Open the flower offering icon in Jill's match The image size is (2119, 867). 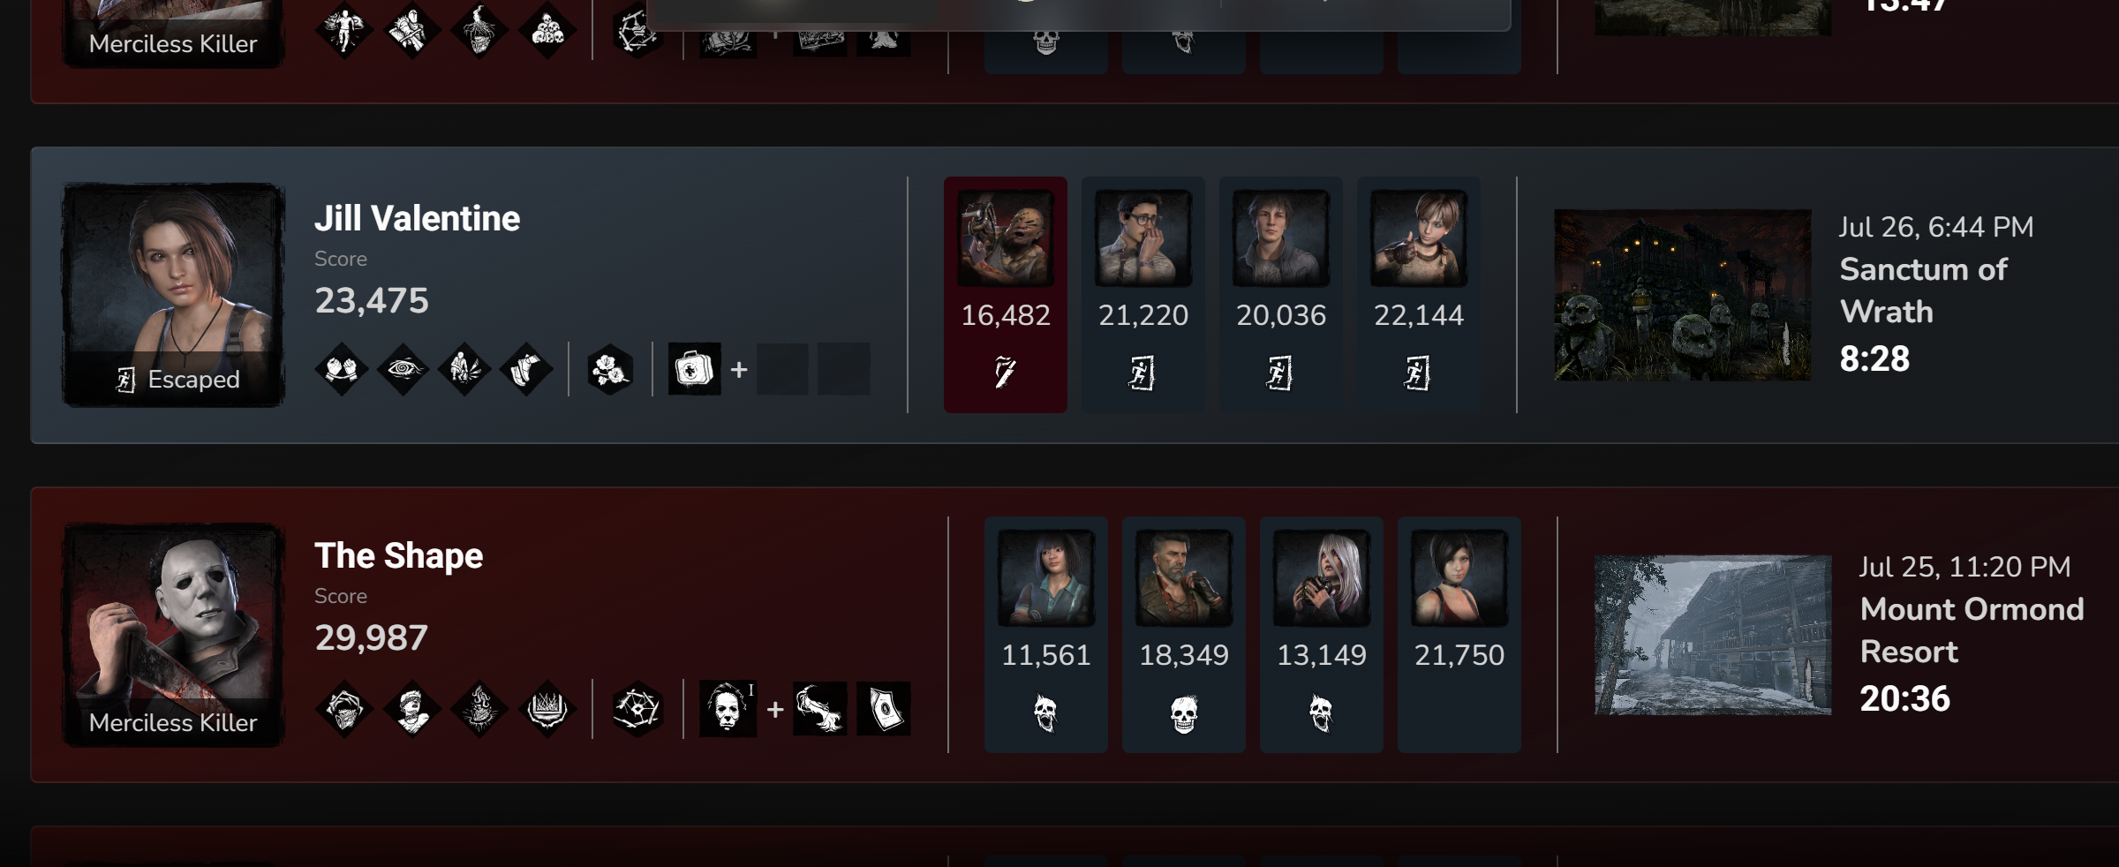pos(610,369)
